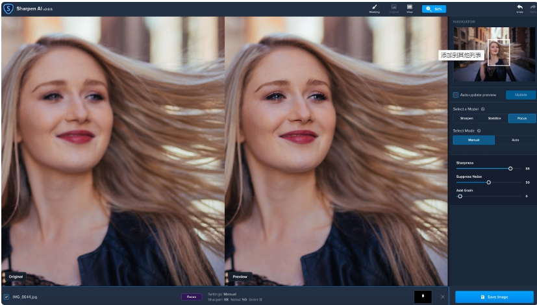Click the Sharpen AI logo icon
This screenshot has height=305, width=537.
[8, 9]
